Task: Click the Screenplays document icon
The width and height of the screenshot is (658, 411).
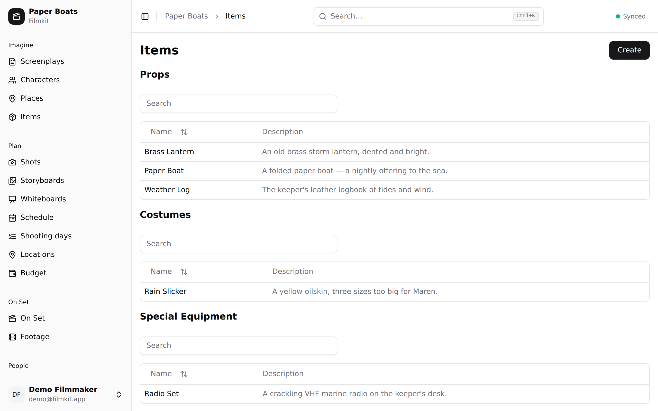Action: coord(12,62)
